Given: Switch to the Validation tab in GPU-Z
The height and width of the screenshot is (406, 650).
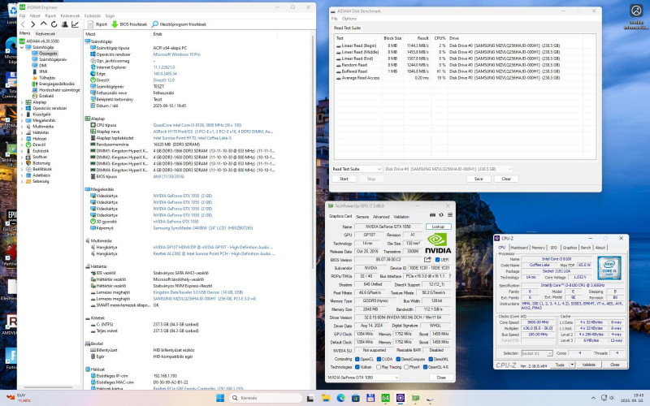Looking at the screenshot, I should (401, 217).
